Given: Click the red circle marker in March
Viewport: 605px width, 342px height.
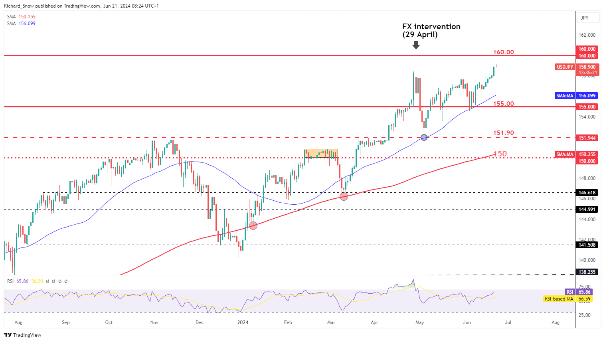Looking at the screenshot, I should 344,196.
